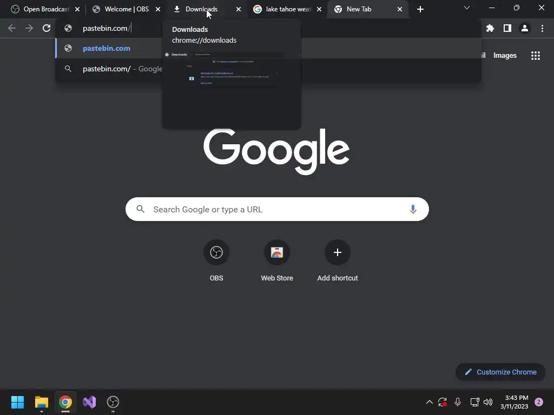Open the Windows Start menu

(17, 402)
